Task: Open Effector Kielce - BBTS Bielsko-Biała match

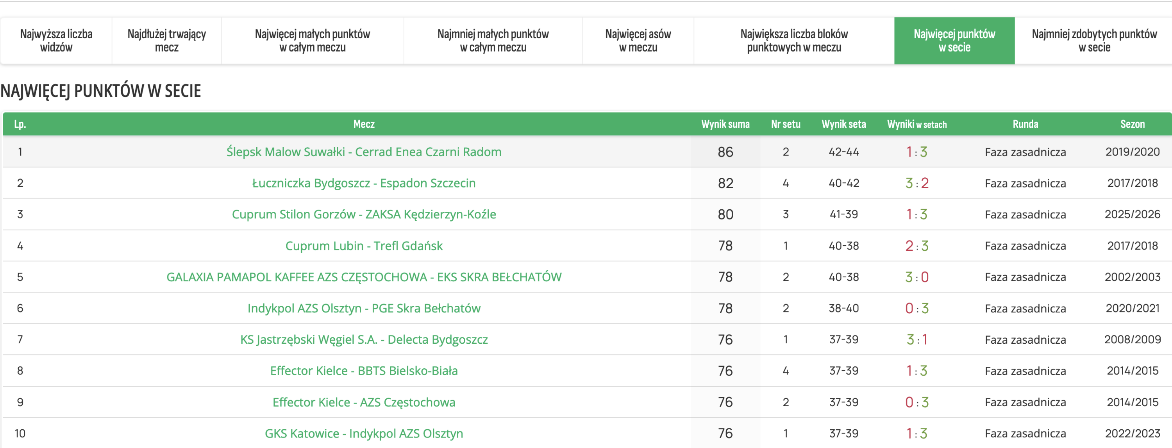Action: pyautogui.click(x=364, y=371)
